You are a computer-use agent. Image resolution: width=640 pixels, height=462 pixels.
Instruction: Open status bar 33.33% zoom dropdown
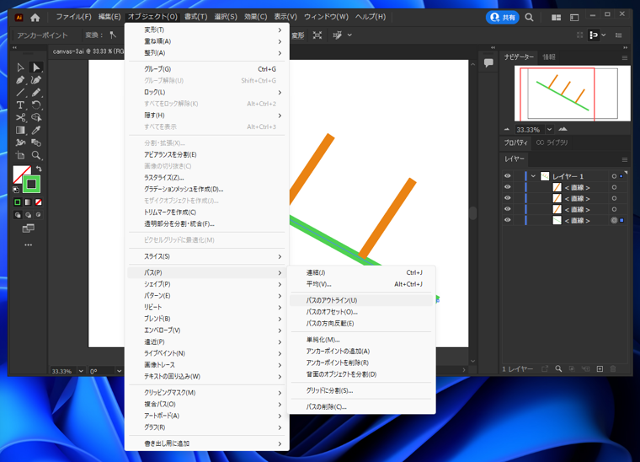pyautogui.click(x=81, y=371)
